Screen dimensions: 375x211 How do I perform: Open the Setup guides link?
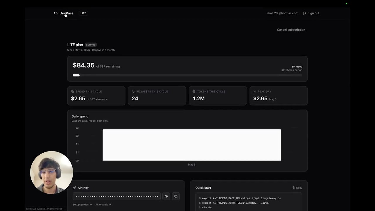pos(82,205)
